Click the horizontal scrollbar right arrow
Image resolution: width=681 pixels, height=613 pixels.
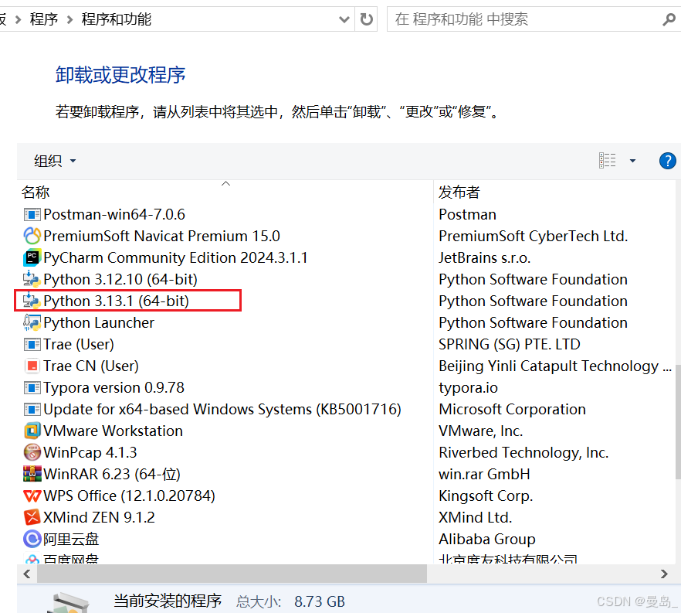[664, 574]
